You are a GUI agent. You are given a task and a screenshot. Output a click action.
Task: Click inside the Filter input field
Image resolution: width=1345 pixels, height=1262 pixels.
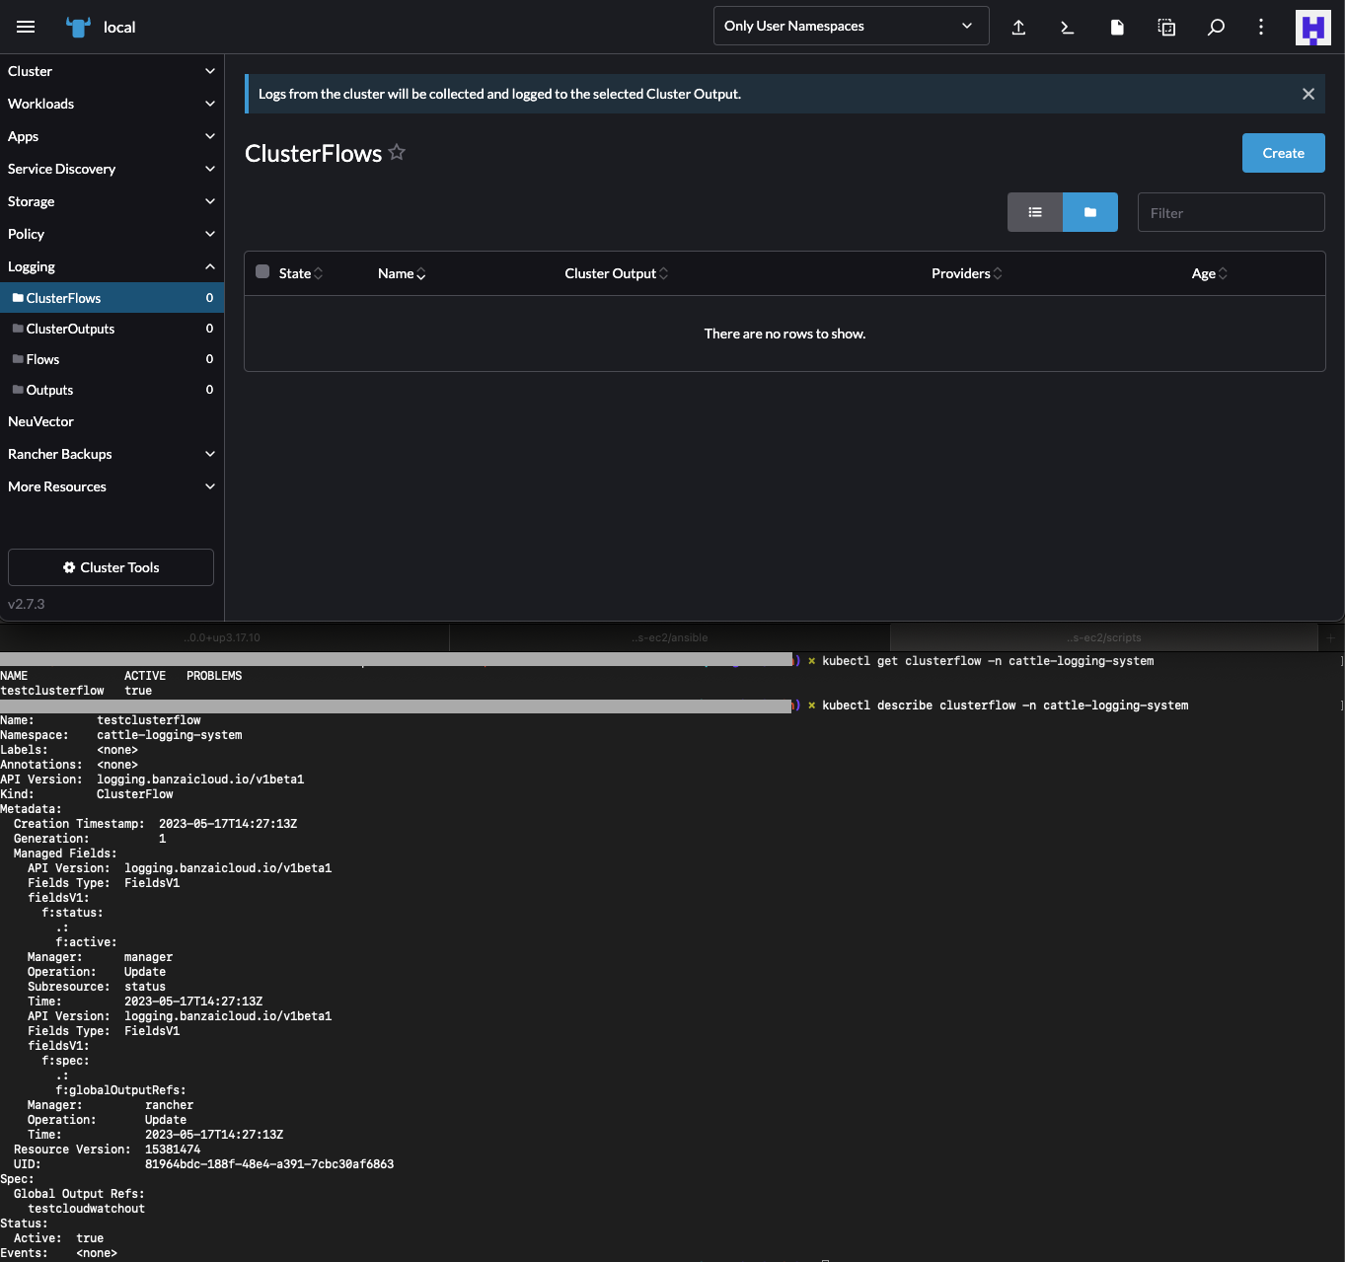click(x=1230, y=211)
